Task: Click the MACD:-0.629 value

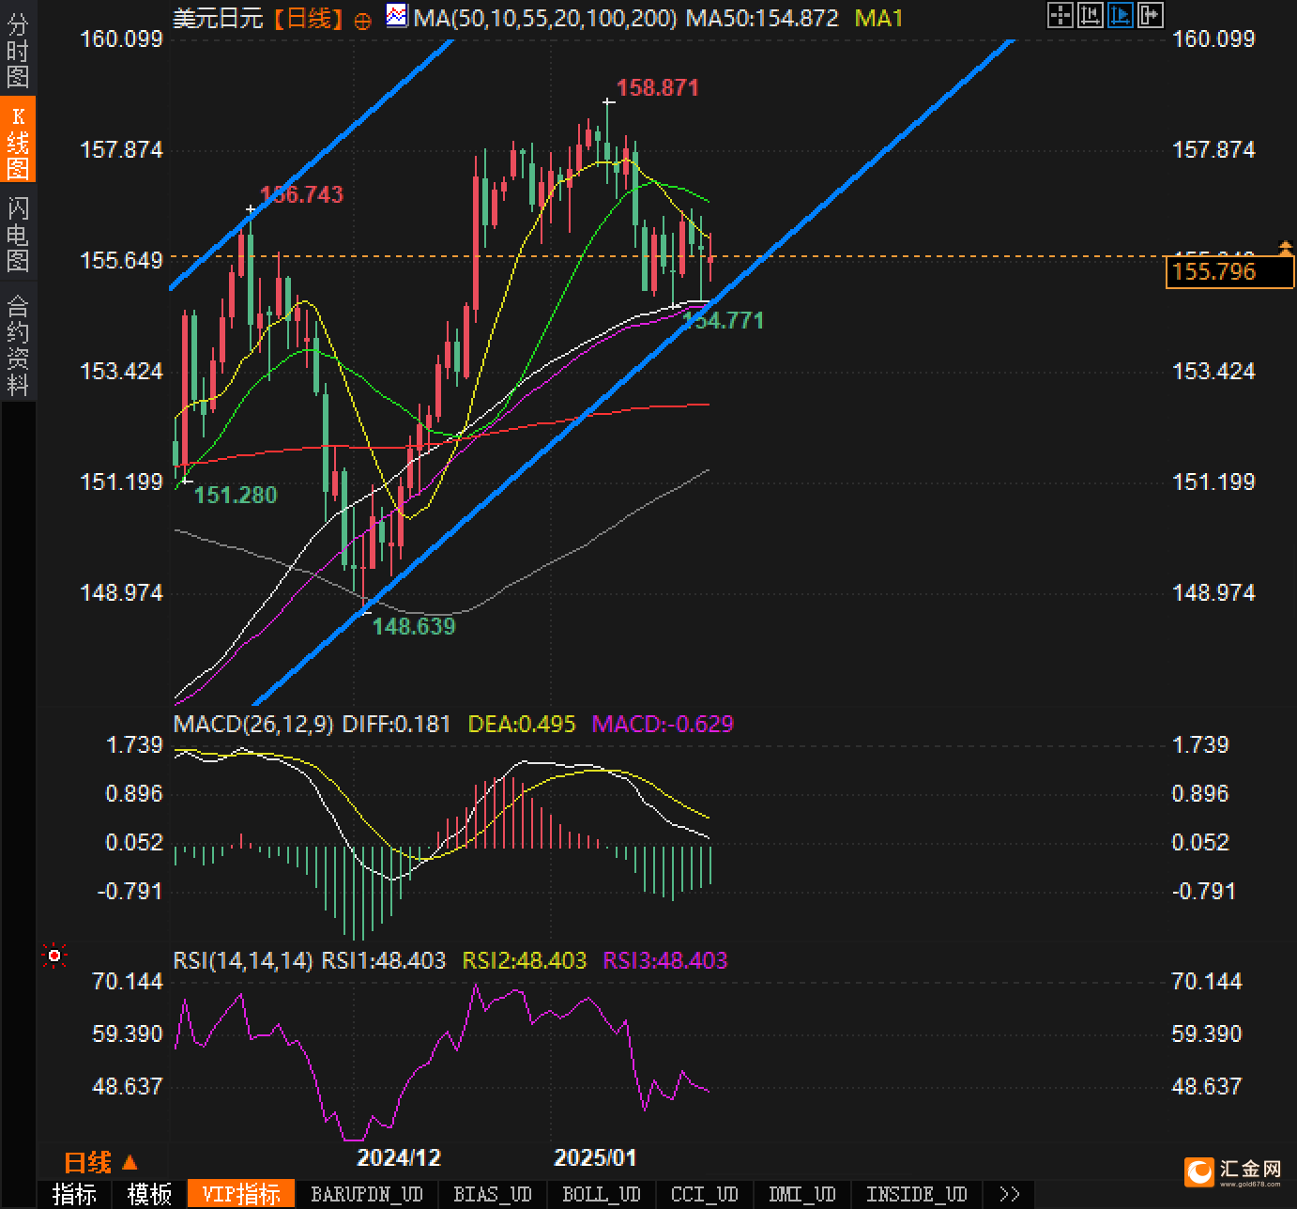Action: point(663,724)
